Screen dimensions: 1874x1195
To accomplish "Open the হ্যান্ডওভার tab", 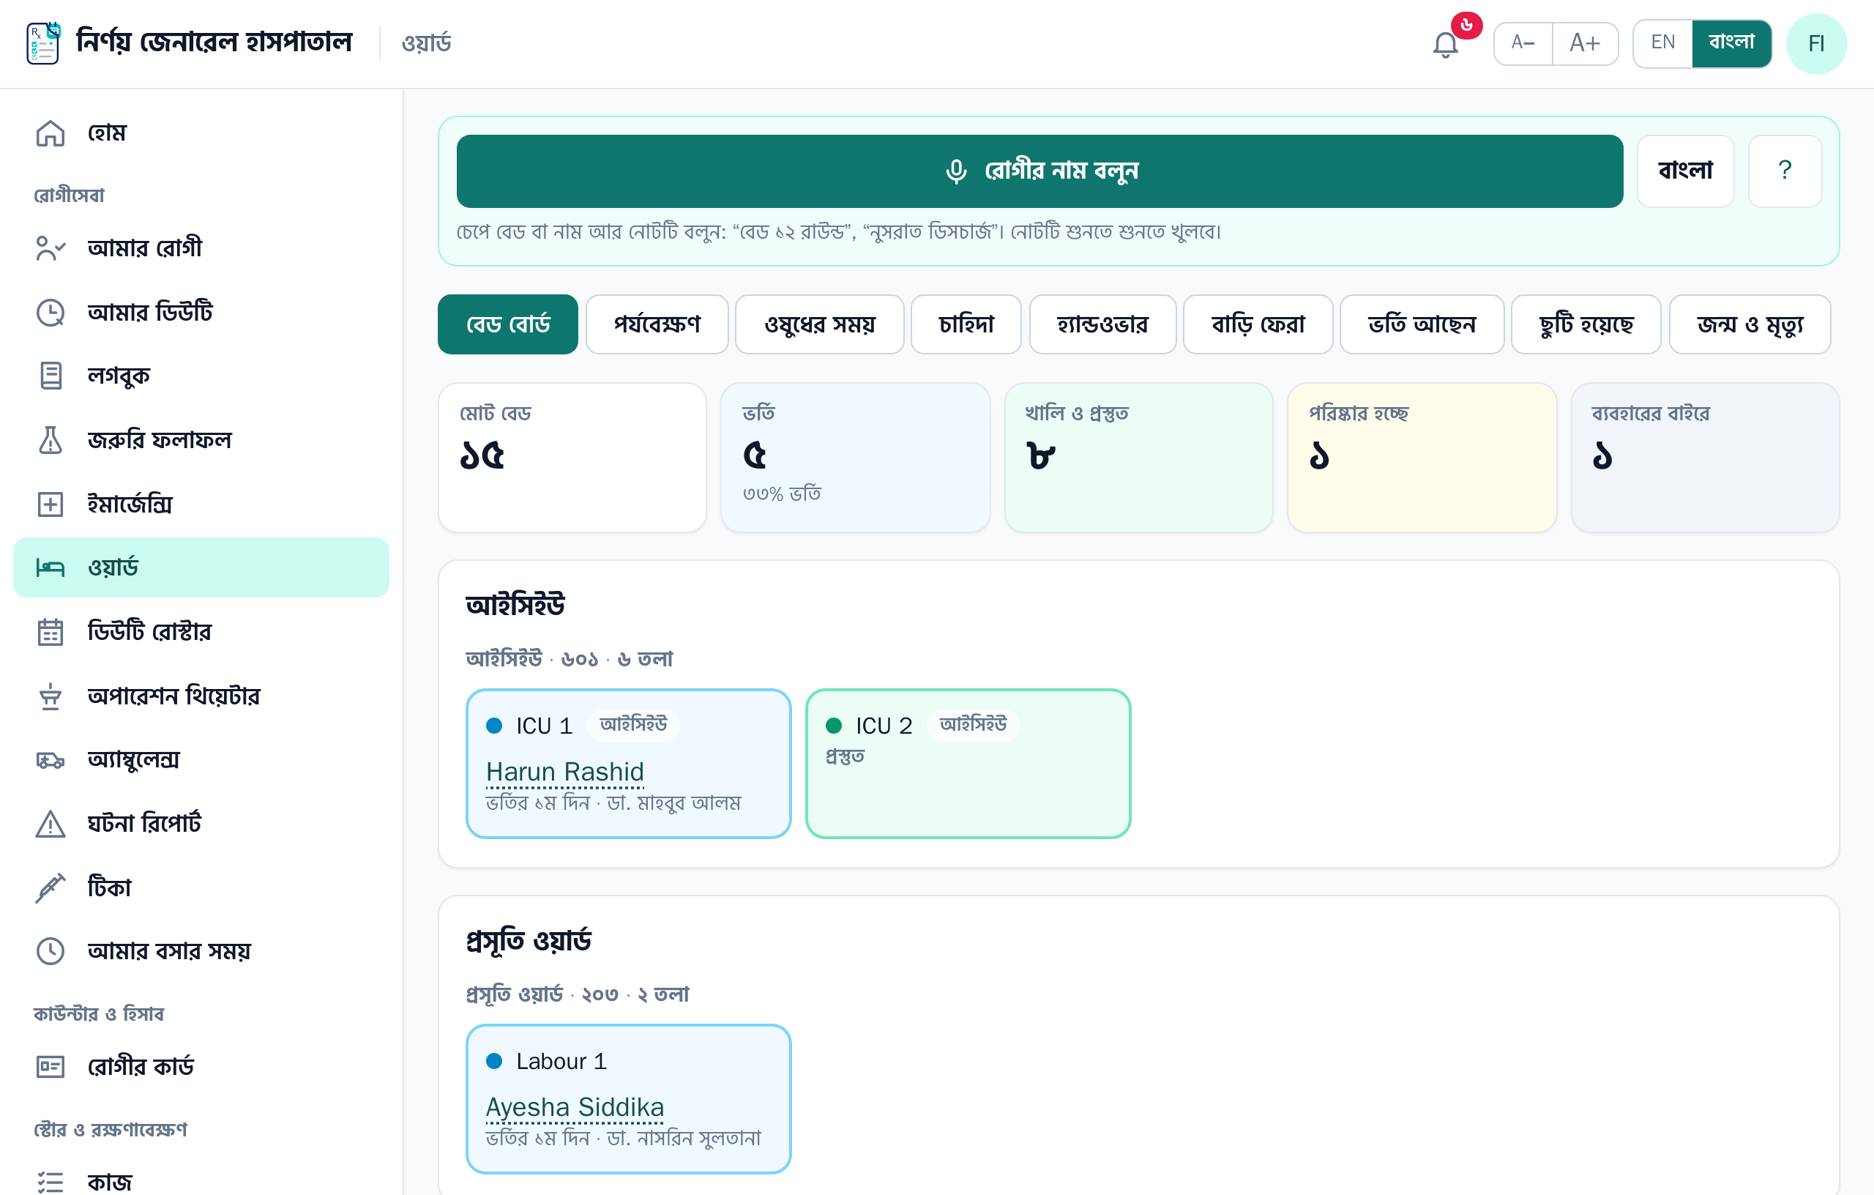I will [1102, 324].
